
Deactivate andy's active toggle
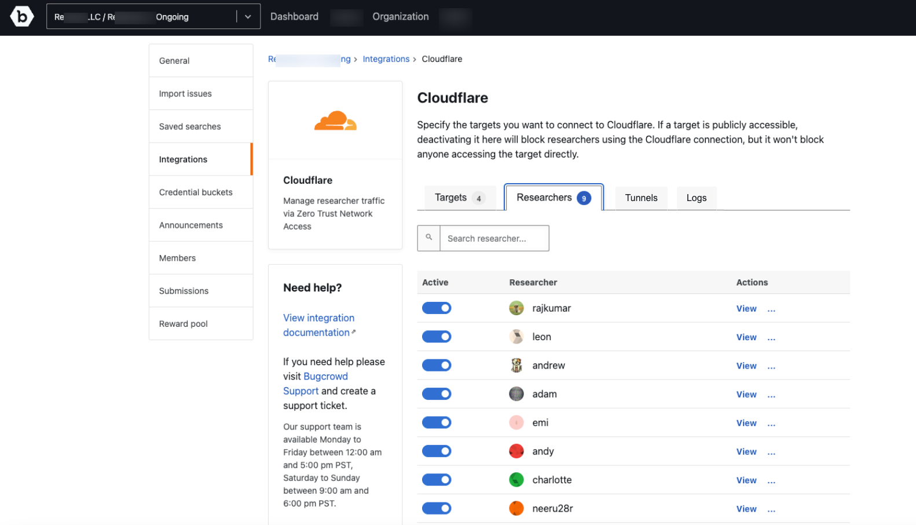(437, 451)
